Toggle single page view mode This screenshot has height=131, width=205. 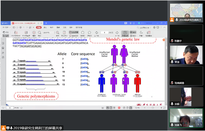click(x=133, y=32)
